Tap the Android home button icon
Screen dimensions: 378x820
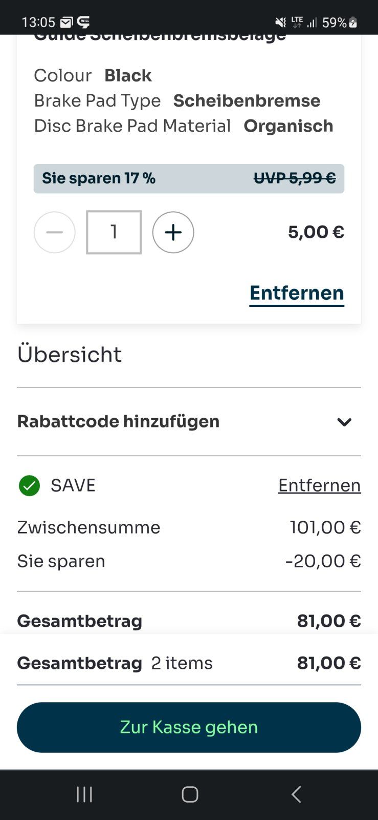coord(190,794)
